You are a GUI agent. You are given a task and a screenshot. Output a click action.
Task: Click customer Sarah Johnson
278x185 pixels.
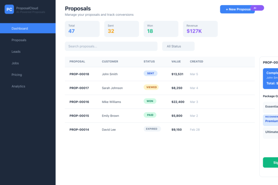click(112, 88)
